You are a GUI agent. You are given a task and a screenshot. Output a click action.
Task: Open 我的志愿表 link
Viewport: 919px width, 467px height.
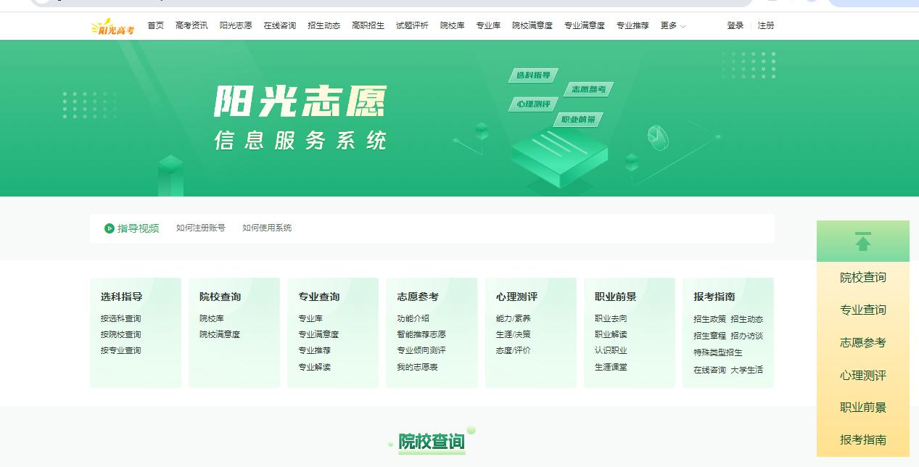pos(417,367)
